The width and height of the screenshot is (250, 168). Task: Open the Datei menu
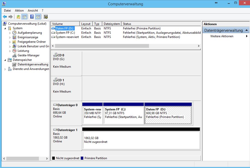(7, 11)
